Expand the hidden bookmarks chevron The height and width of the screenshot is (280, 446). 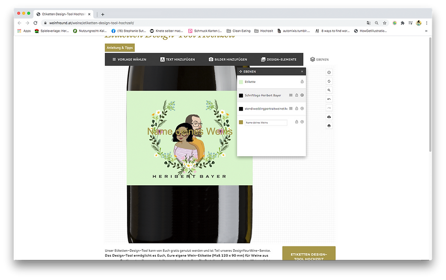[x=426, y=31]
